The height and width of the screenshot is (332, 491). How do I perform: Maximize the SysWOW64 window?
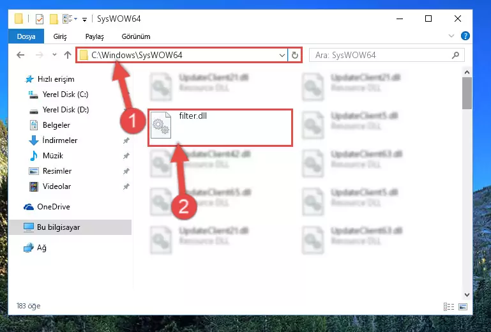point(428,19)
